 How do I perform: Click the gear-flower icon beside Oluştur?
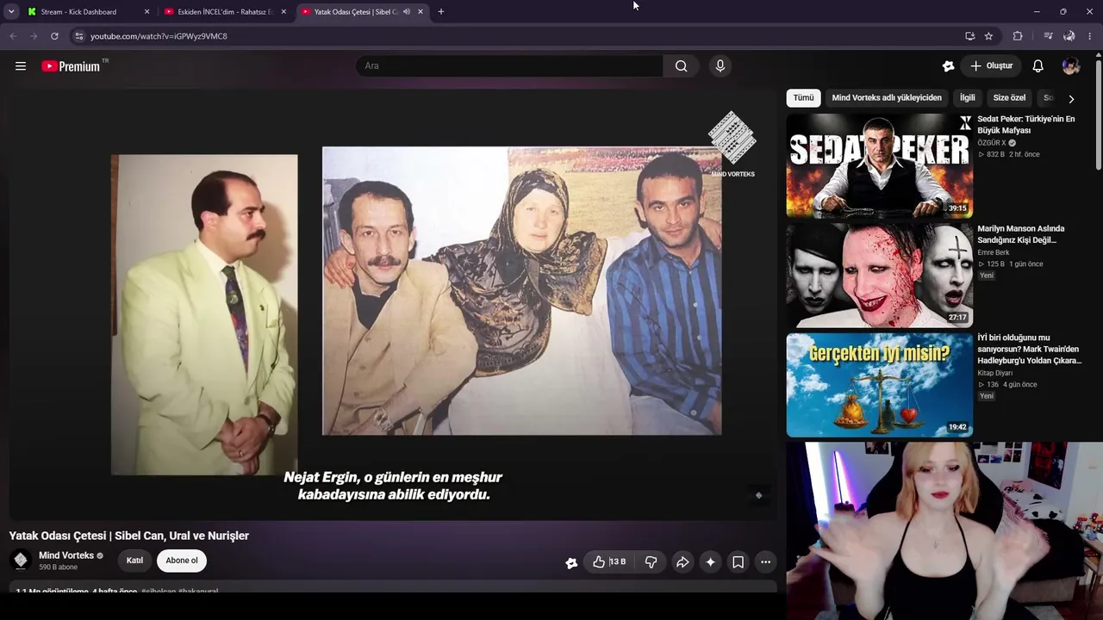948,66
